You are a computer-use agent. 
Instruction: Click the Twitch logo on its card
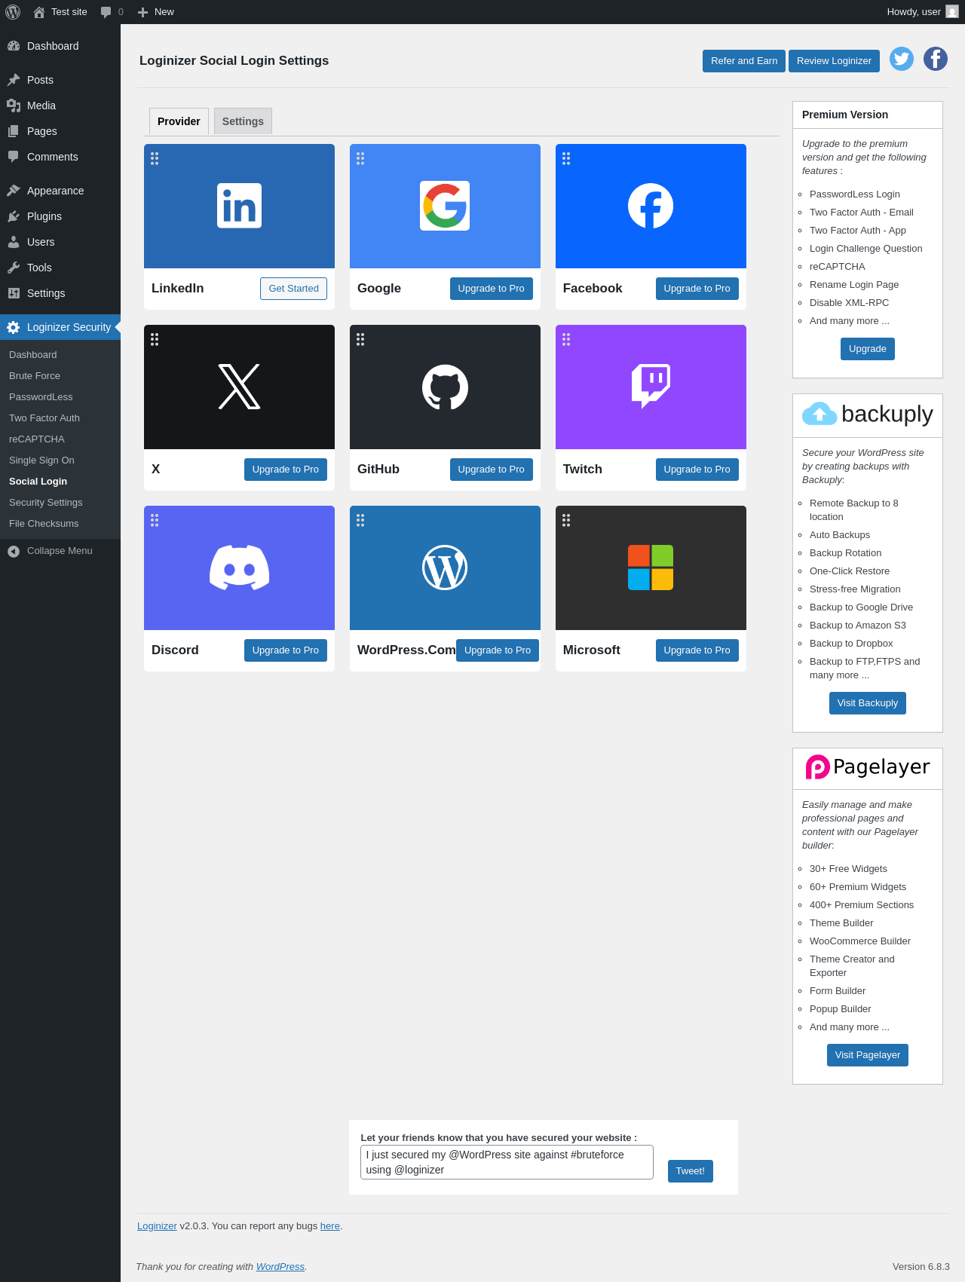point(651,387)
